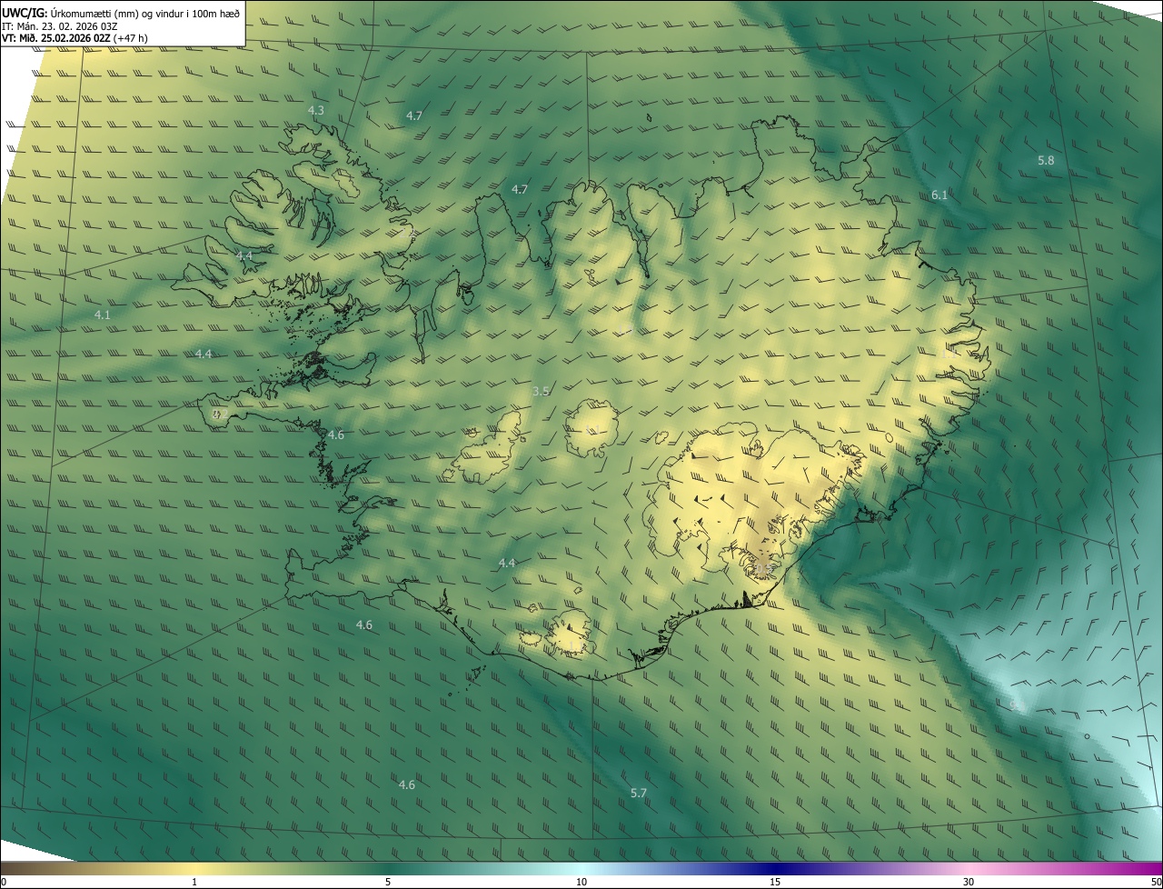Click the '15' tick on the color scale
The image size is (1163, 889).
[x=775, y=882]
